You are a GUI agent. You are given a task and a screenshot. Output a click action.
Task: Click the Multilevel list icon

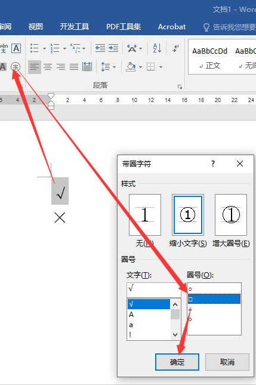click(x=75, y=48)
